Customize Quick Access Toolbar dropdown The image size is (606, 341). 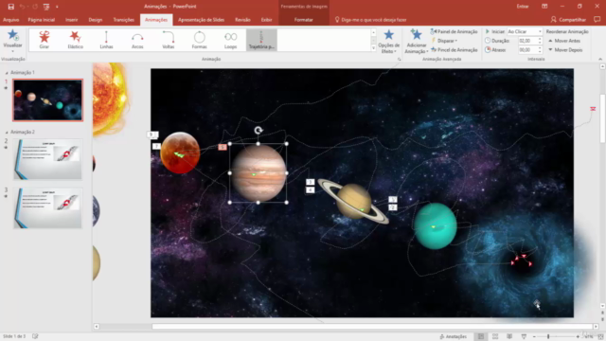tap(57, 7)
